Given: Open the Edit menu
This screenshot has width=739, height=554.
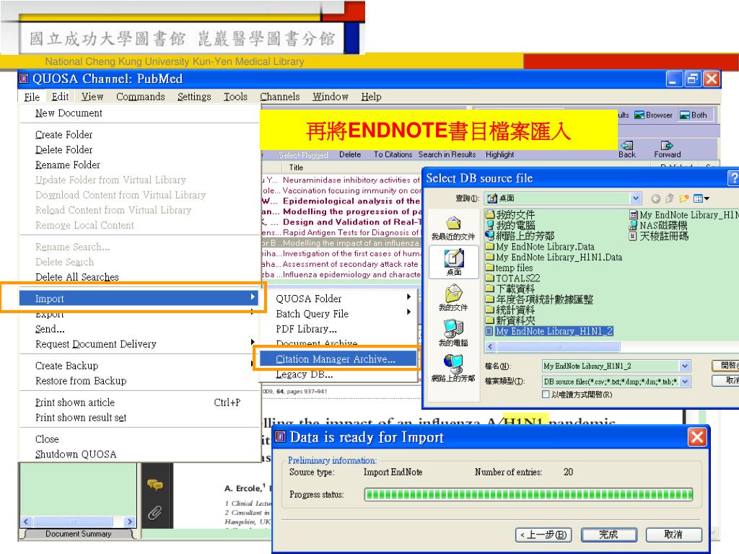Looking at the screenshot, I should tap(60, 97).
